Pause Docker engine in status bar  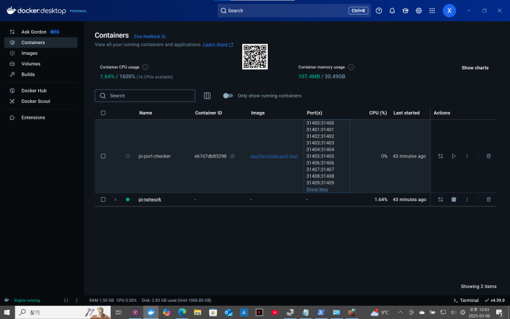point(66,301)
